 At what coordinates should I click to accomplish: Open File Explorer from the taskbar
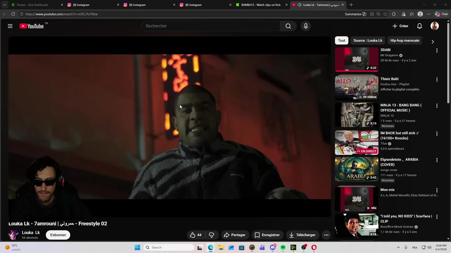[221, 247]
